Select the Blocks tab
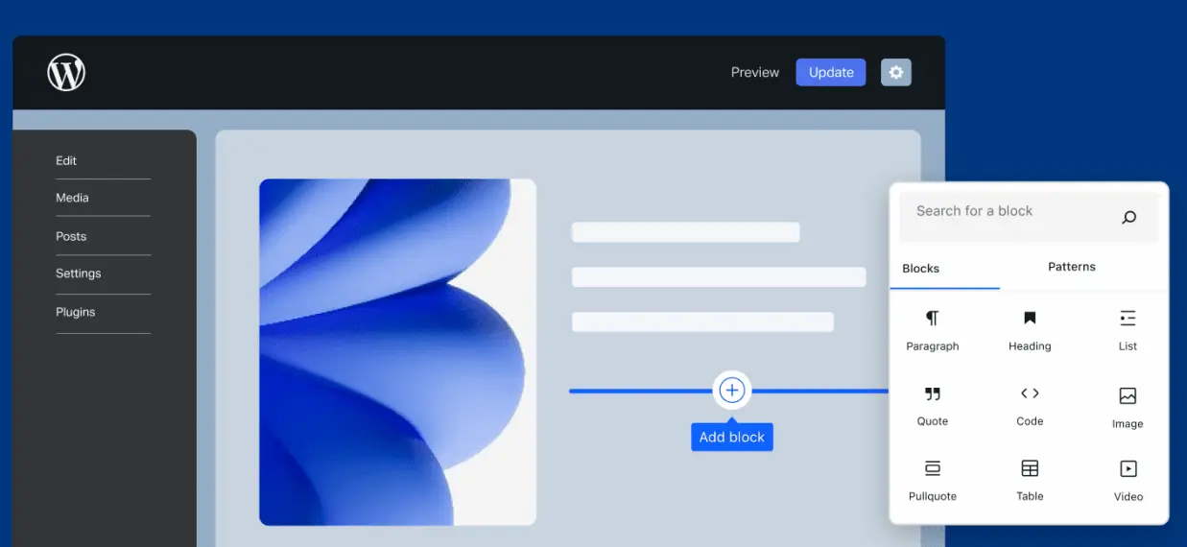Image resolution: width=1187 pixels, height=547 pixels. (x=920, y=269)
